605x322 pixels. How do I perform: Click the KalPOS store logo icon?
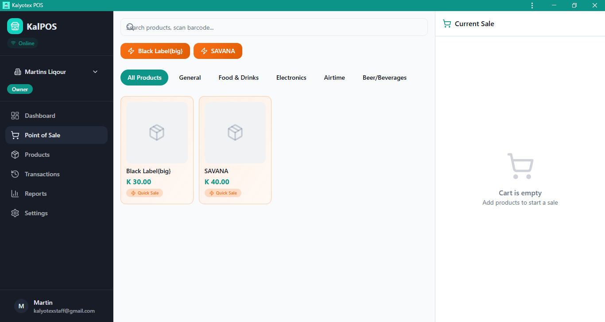pos(15,27)
